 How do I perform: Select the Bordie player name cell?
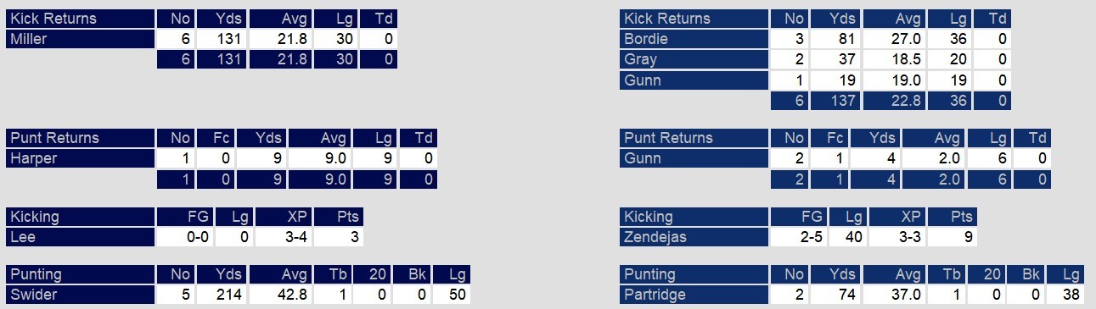tap(694, 39)
